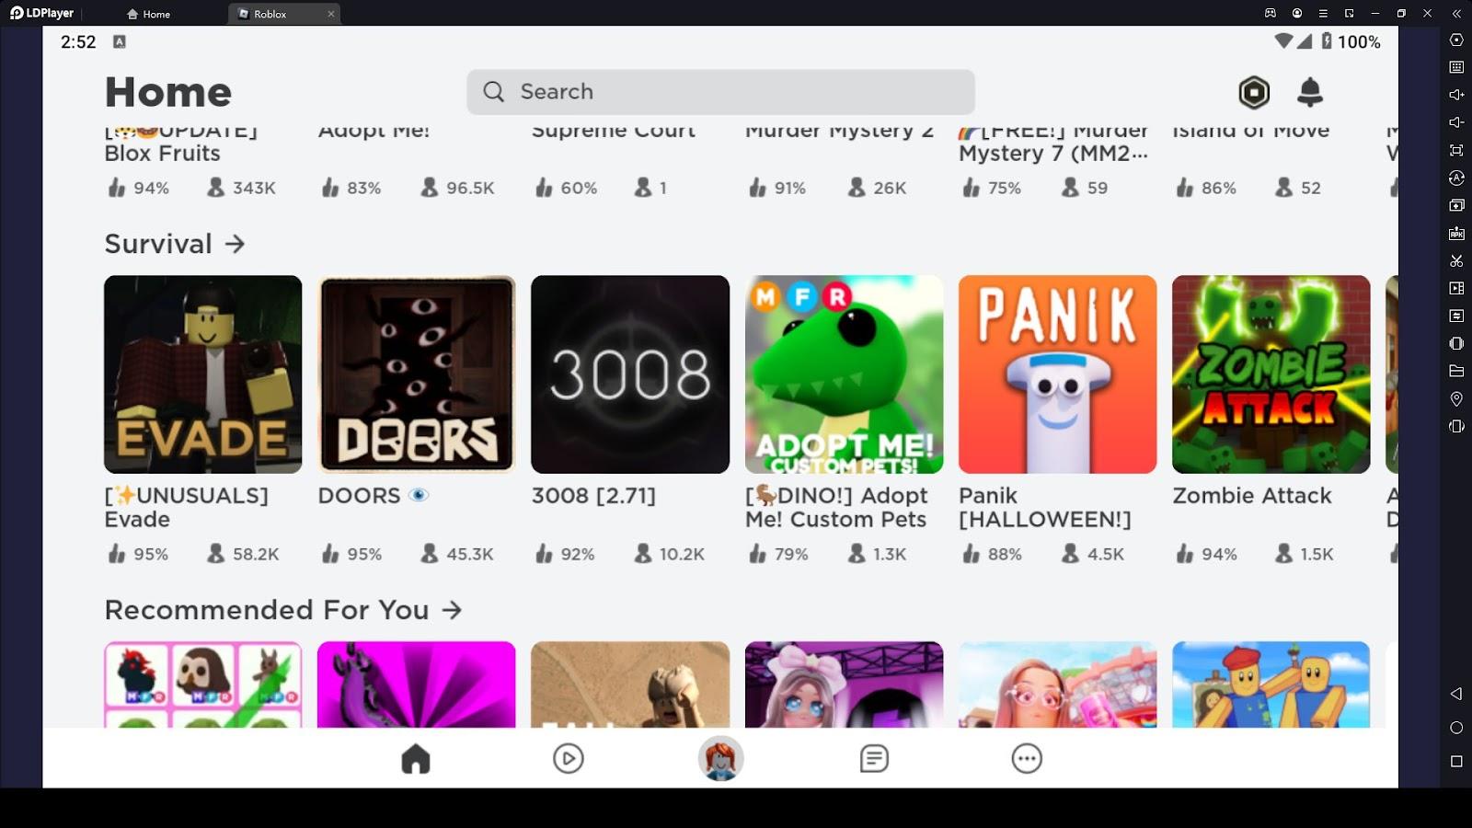Open the More options ellipsis in bottom bar

point(1027,758)
